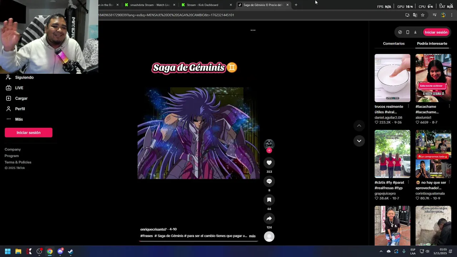Click sidebar Iniciar sesión button

point(29,132)
